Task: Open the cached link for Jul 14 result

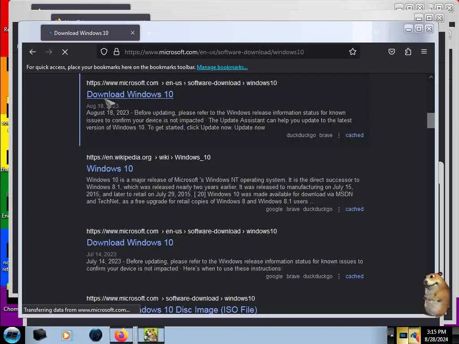Action: point(355,276)
